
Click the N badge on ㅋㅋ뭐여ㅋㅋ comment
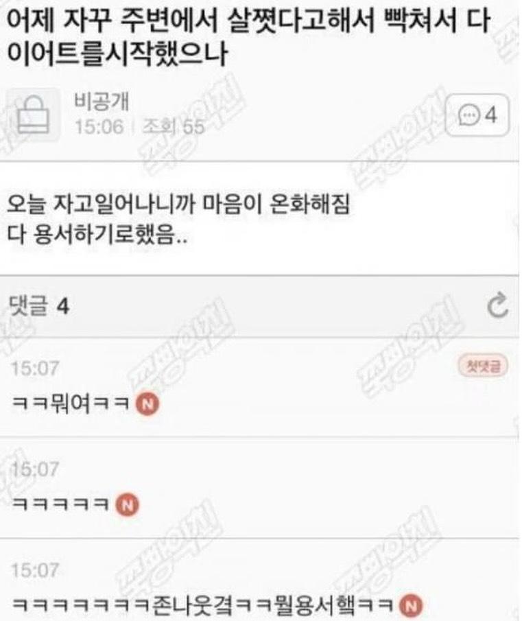point(147,404)
